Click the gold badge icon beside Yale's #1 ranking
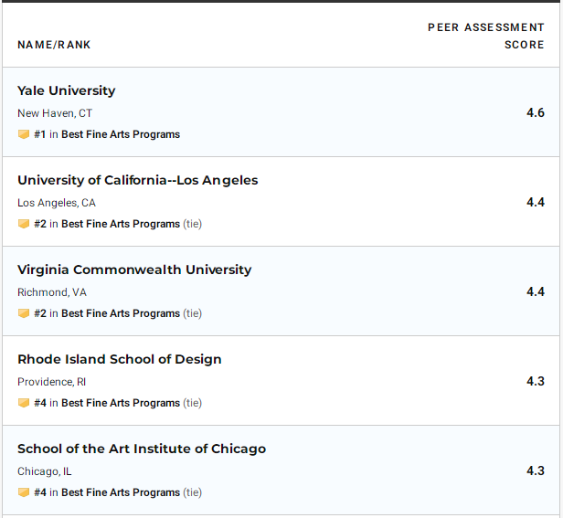The height and width of the screenshot is (518, 563). (x=24, y=134)
